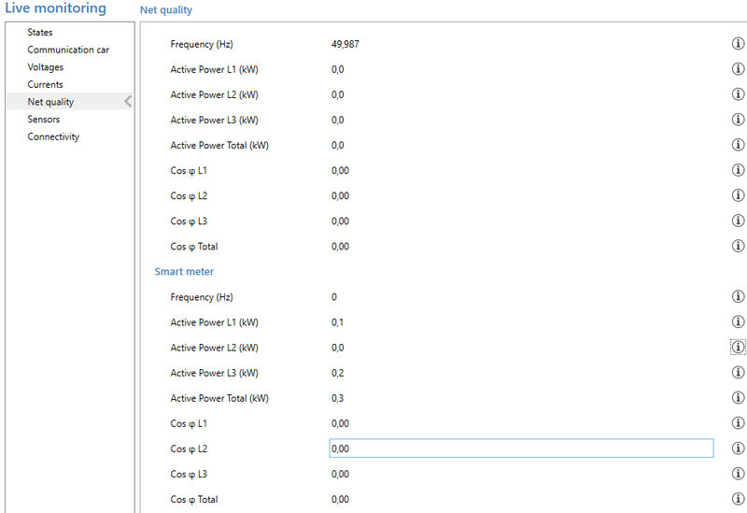
Task: Click the Live monitoring title
Action: [x=56, y=8]
